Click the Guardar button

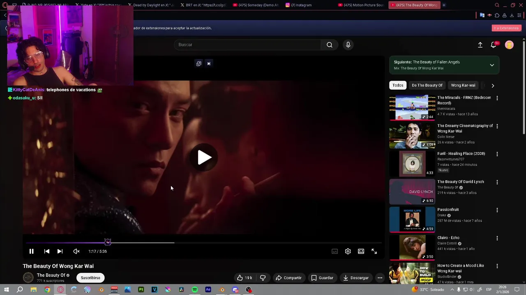[322, 278]
